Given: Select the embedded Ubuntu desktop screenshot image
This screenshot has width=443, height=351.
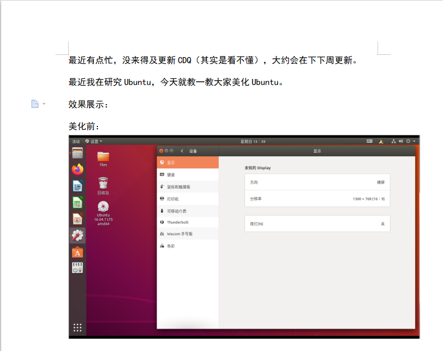Looking at the screenshot, I should (244, 237).
